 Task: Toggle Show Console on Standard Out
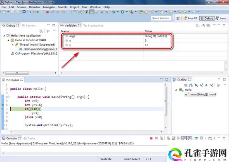184,138
